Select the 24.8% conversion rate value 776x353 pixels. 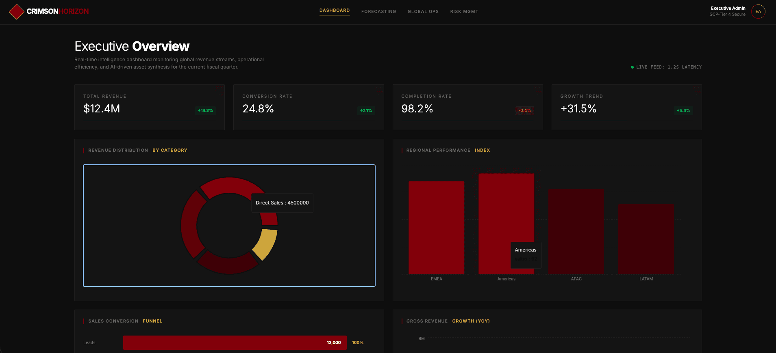[x=258, y=109]
